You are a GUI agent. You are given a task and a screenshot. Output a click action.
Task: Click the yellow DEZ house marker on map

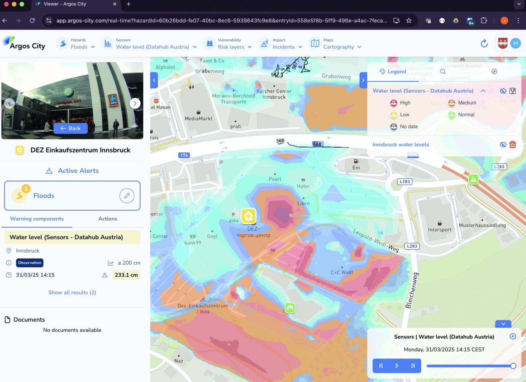pos(248,216)
